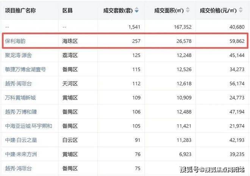Open the 万科黄埔新城 project link
This screenshot has height=176, width=250.
click(x=20, y=98)
